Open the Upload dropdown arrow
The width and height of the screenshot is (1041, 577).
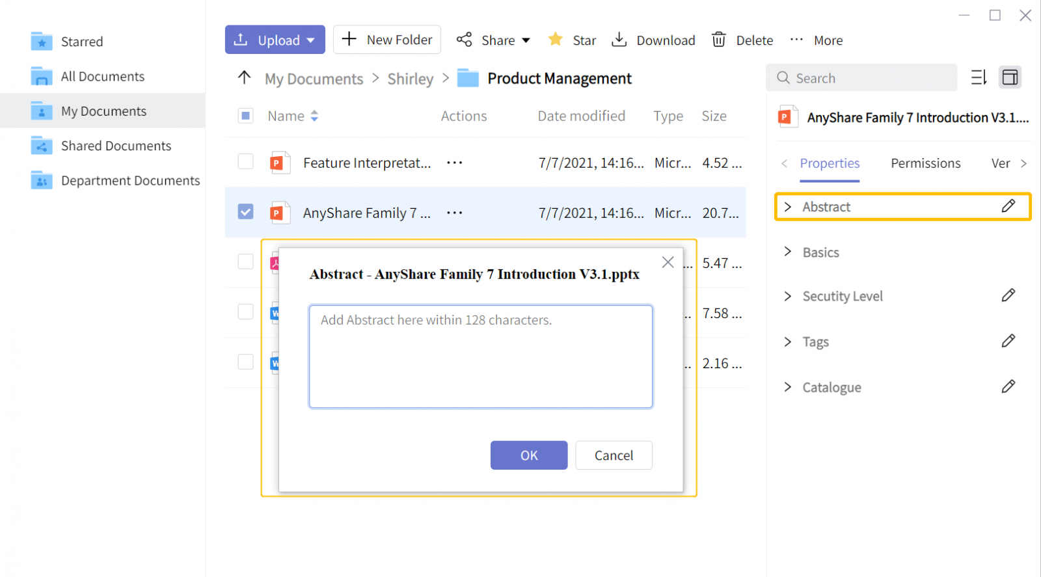(311, 40)
